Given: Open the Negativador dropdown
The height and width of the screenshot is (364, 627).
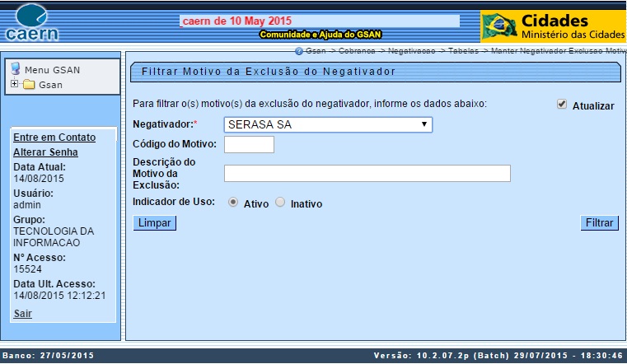Looking at the screenshot, I should coord(328,124).
